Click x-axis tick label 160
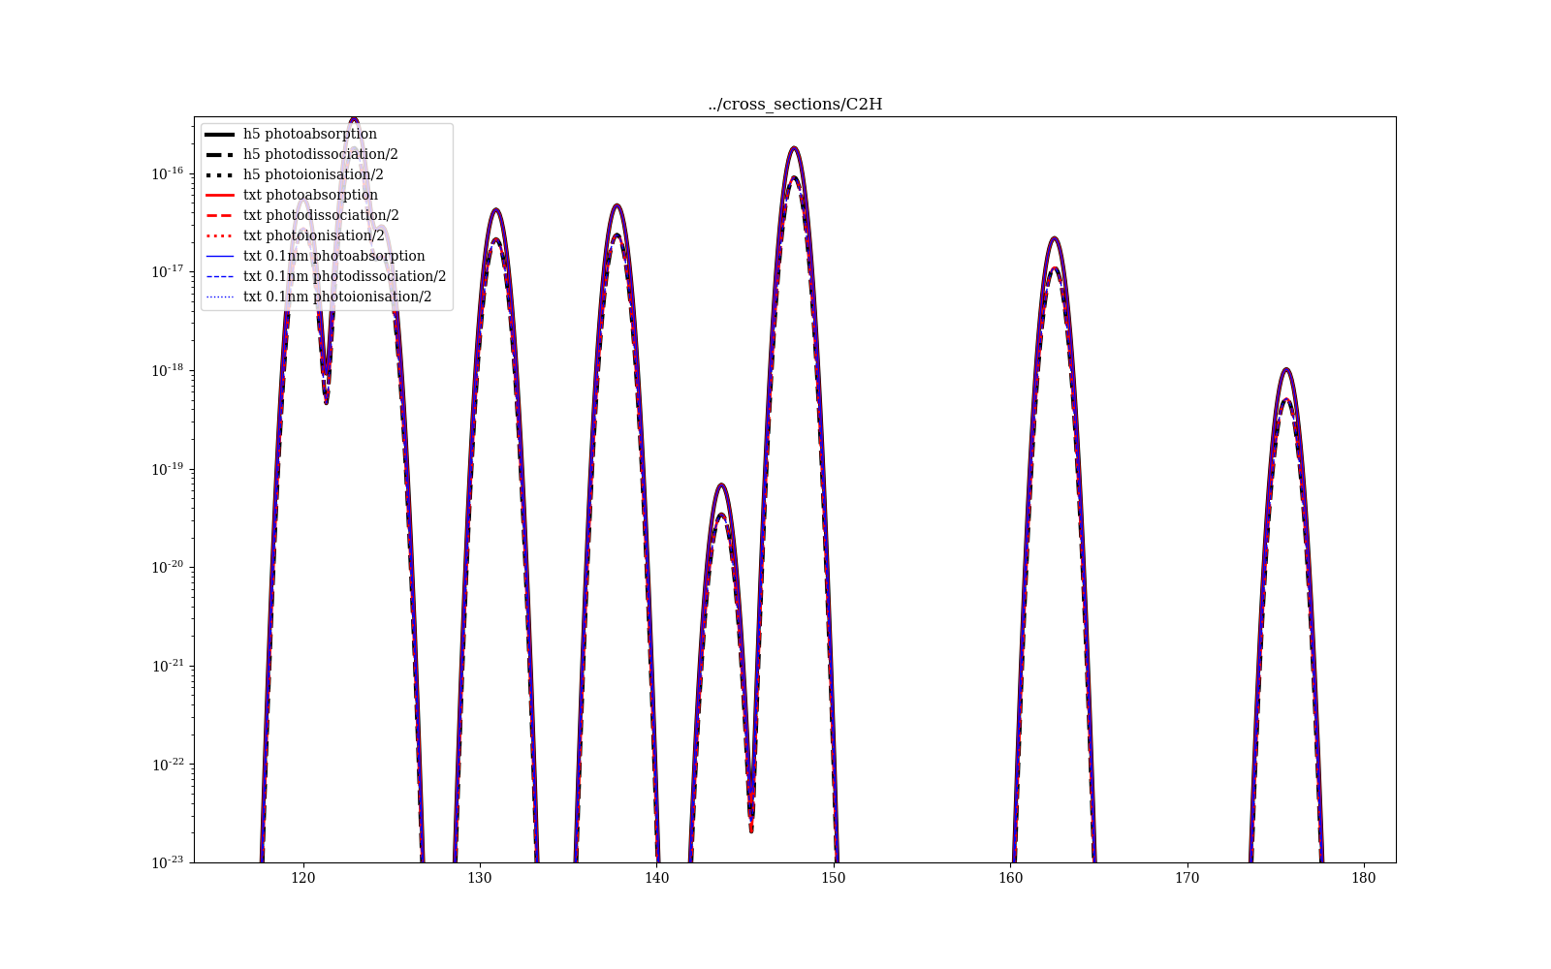 click(x=1010, y=878)
